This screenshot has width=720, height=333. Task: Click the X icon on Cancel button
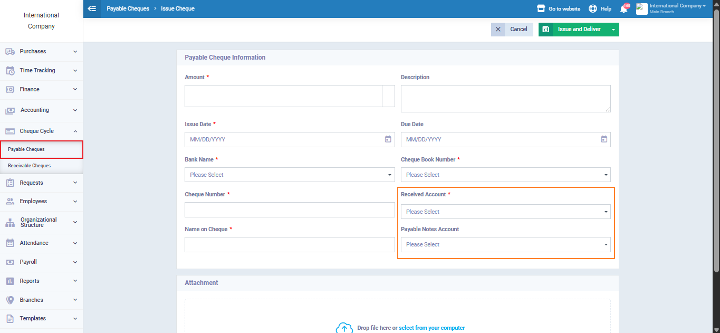498,30
